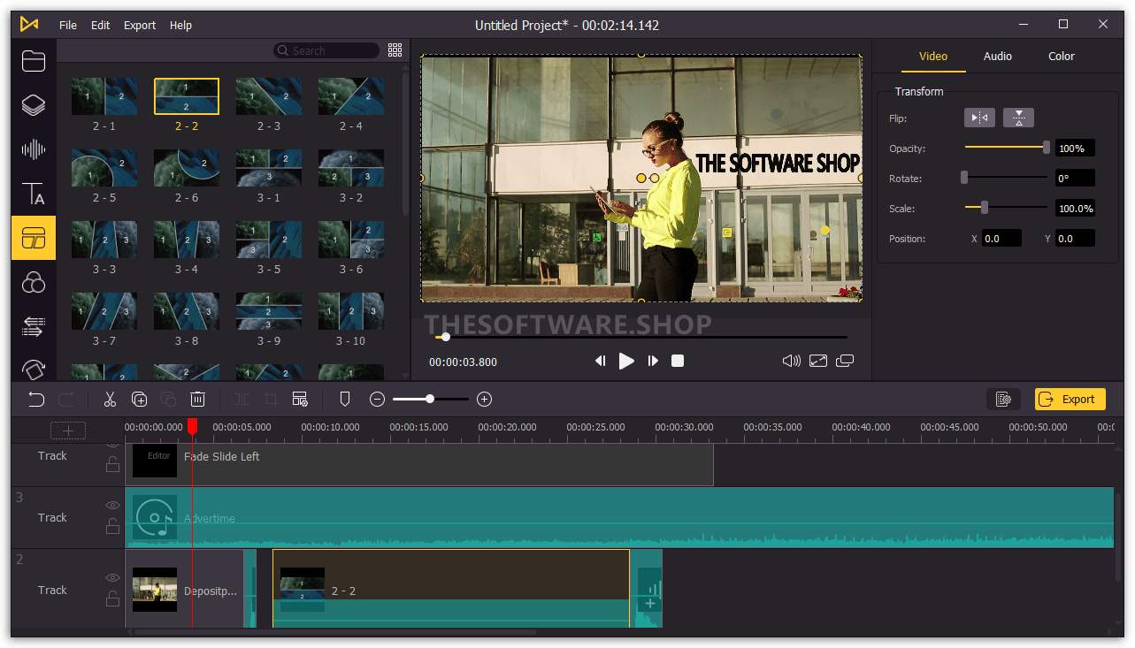
Task: Hide Track 2 using the eye icon
Action: 112,578
